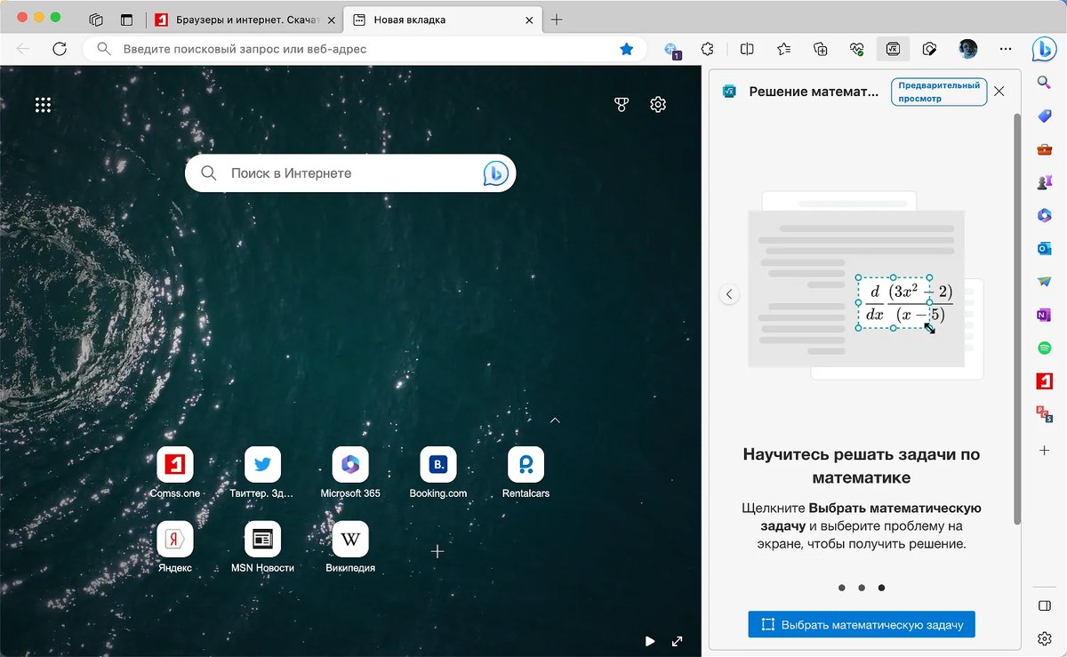Select the Новая вкладка tab
Image resolution: width=1067 pixels, height=657 pixels.
442,19
